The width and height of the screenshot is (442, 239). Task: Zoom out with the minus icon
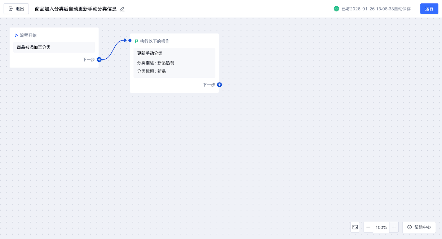368,227
